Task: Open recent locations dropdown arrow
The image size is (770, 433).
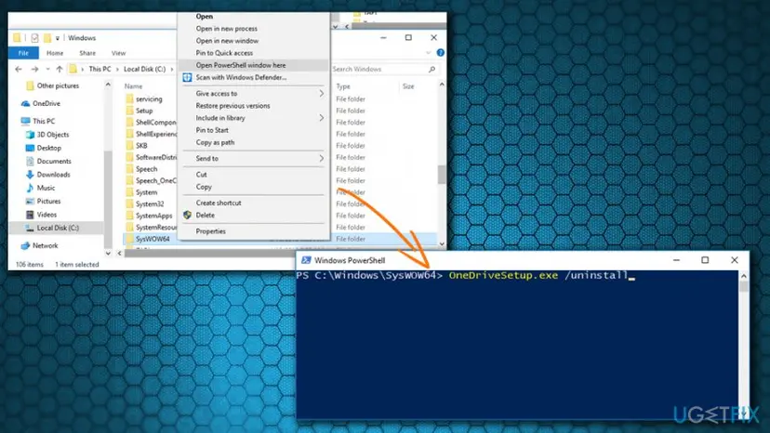Action: [x=47, y=69]
